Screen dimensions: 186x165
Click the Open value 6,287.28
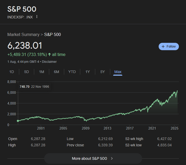click(x=38, y=139)
